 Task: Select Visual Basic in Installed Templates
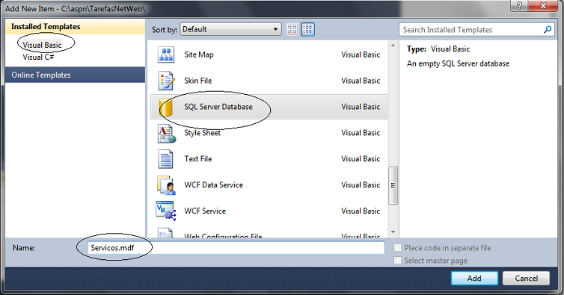(42, 45)
